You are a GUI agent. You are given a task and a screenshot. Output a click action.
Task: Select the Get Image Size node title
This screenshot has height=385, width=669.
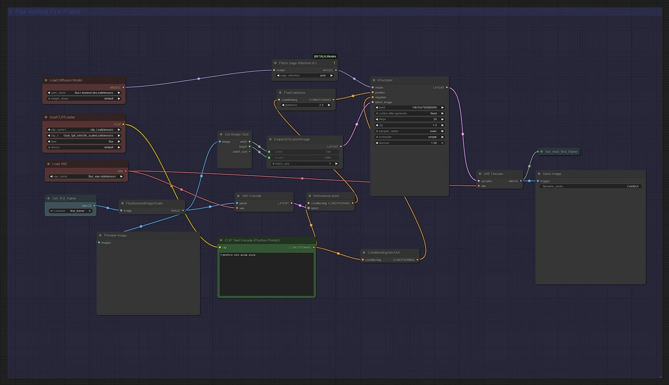pos(237,135)
